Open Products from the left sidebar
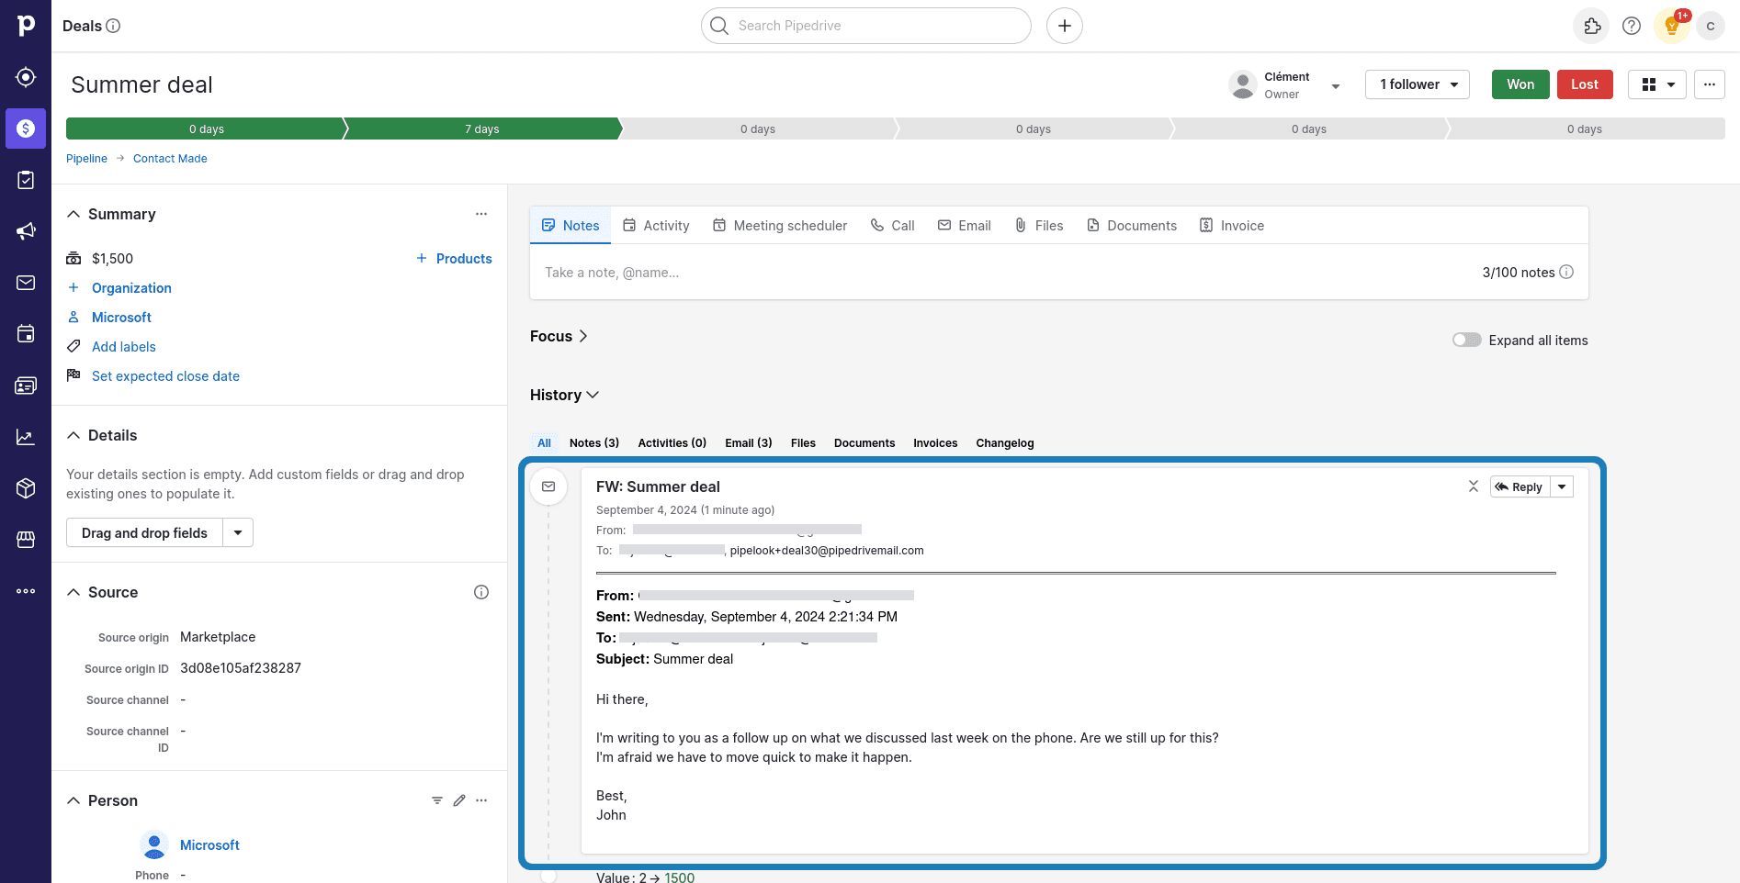Viewport: 1740px width, 883px height. [26, 487]
